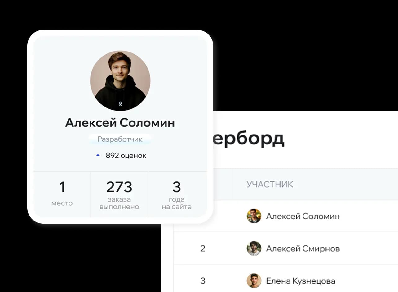Open Алексей Соломин's avatar in leaderboard row
Viewport: 398px width, 292px height.
coord(254,216)
